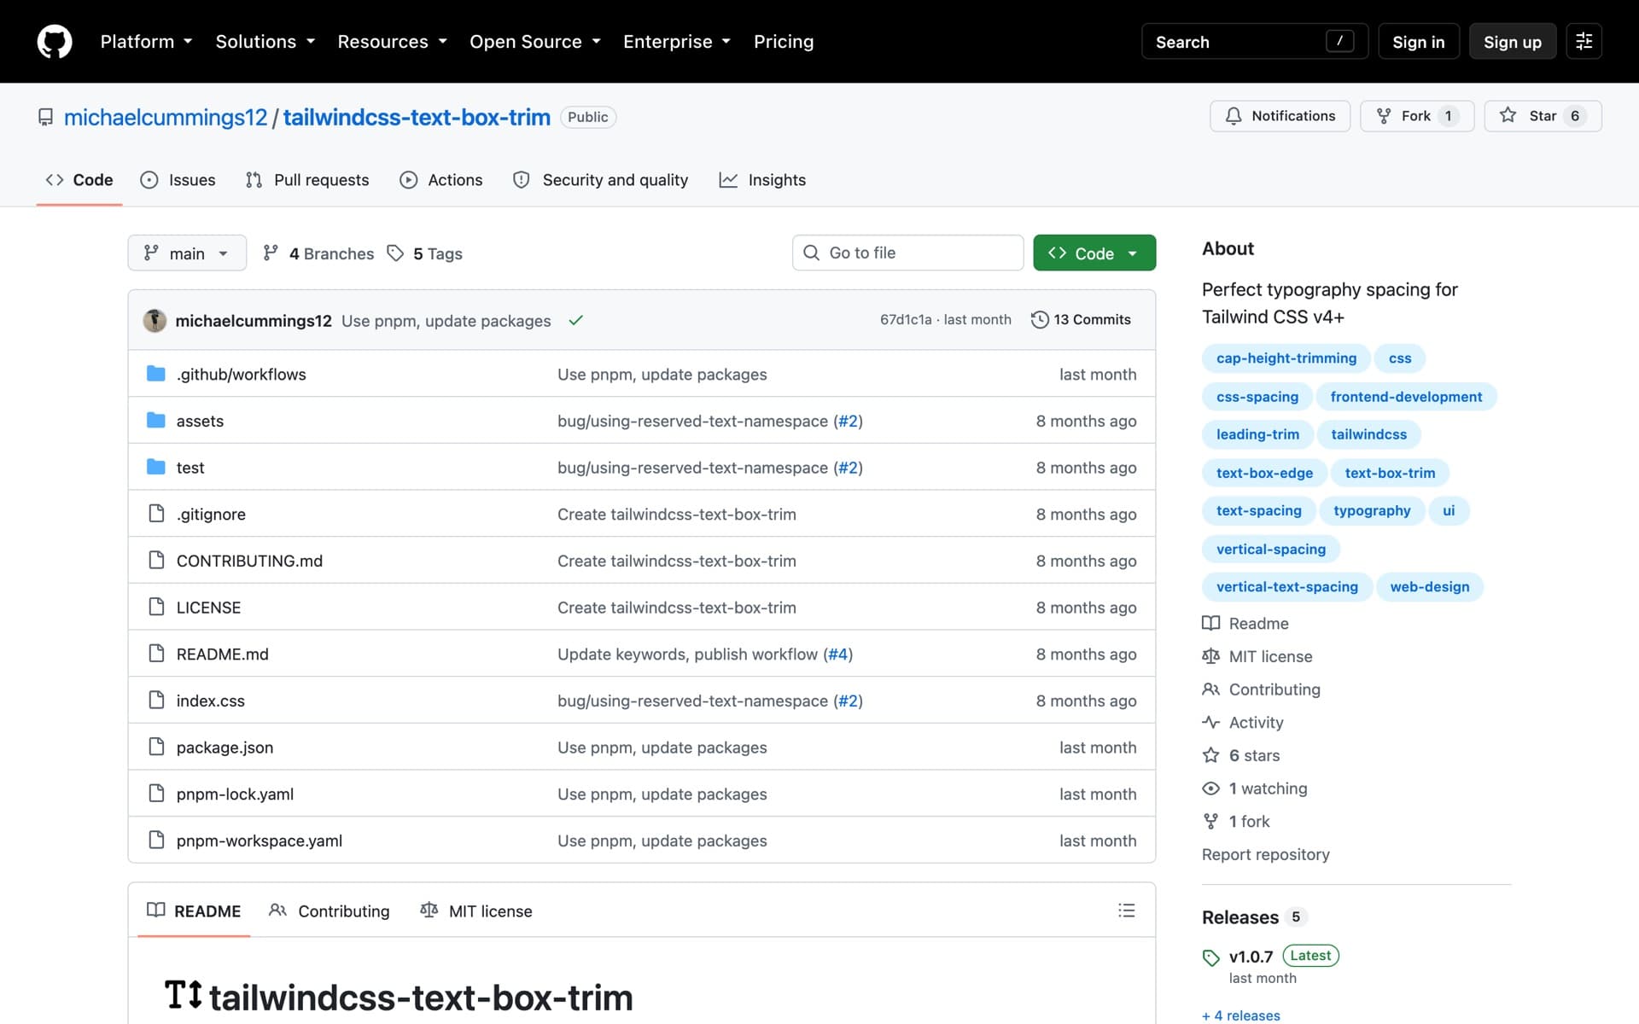Select the MIT license tab in README panel

(x=476, y=911)
